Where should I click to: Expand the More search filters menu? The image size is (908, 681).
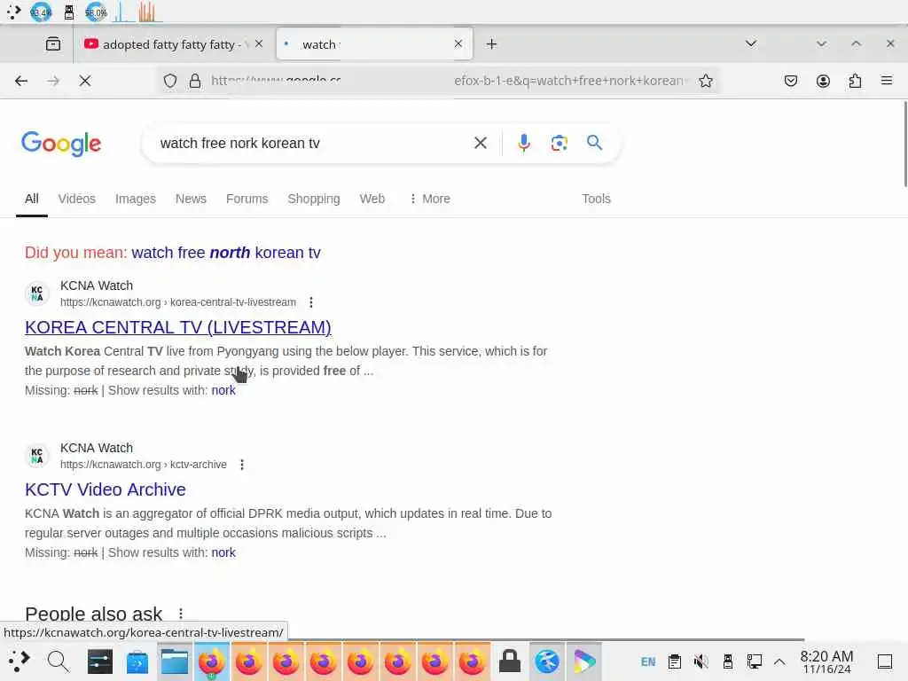point(430,199)
